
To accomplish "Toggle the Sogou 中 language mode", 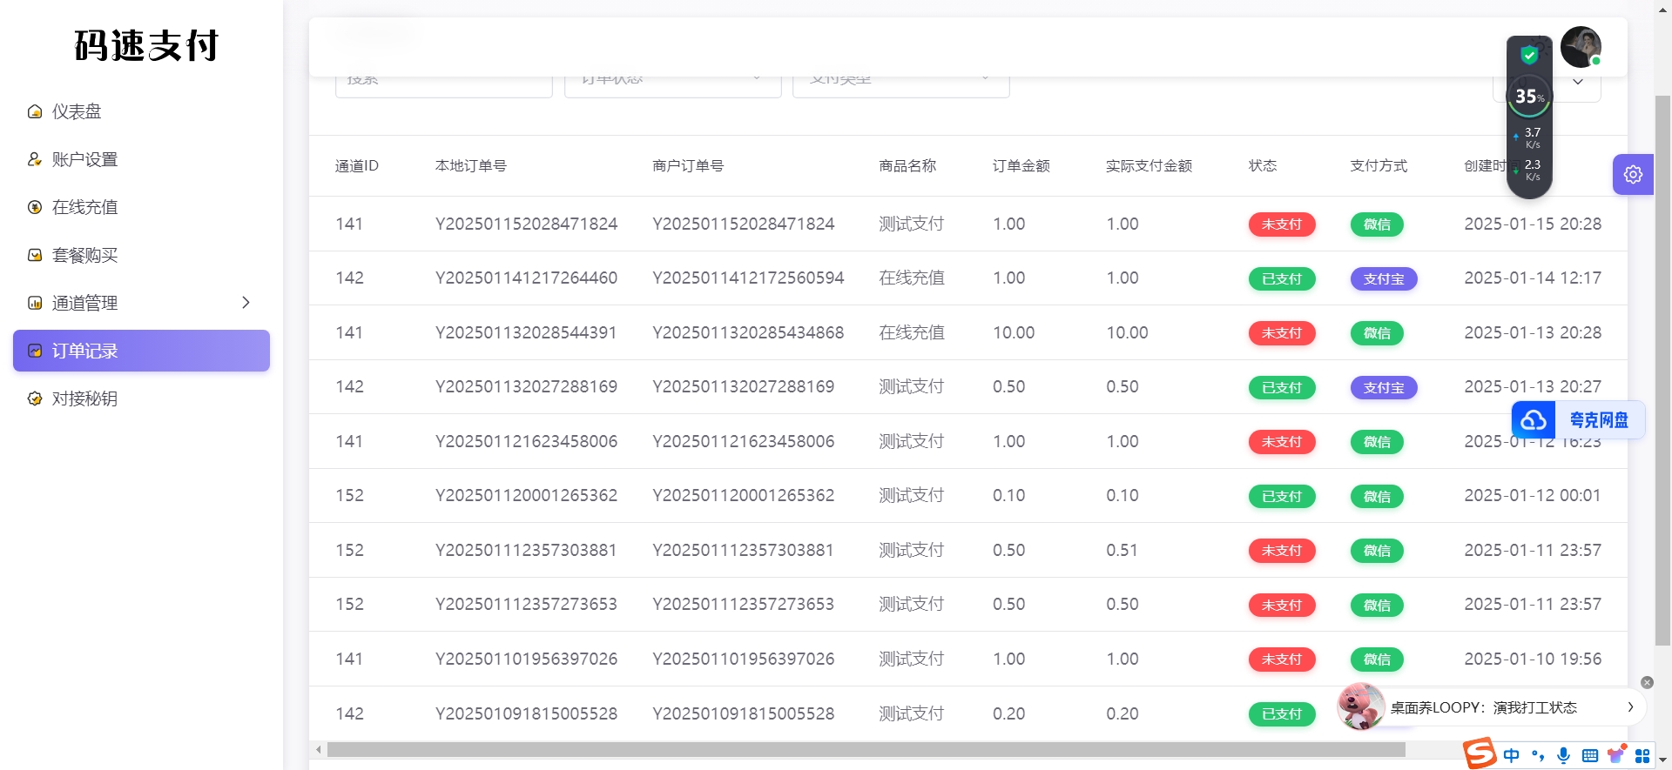I will [x=1511, y=755].
